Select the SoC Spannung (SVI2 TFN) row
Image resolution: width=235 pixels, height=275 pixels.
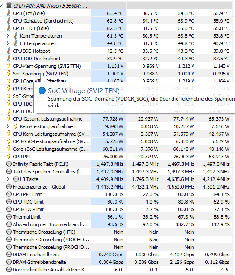tap(117, 74)
